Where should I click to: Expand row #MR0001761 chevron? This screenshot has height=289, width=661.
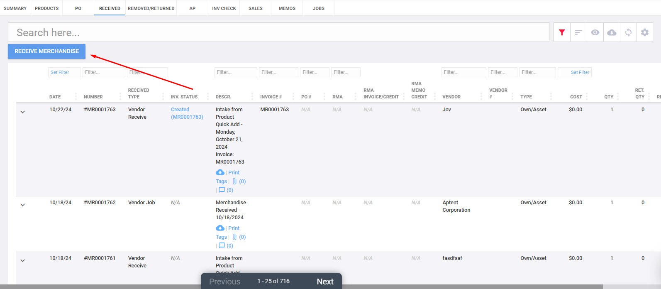point(23,260)
